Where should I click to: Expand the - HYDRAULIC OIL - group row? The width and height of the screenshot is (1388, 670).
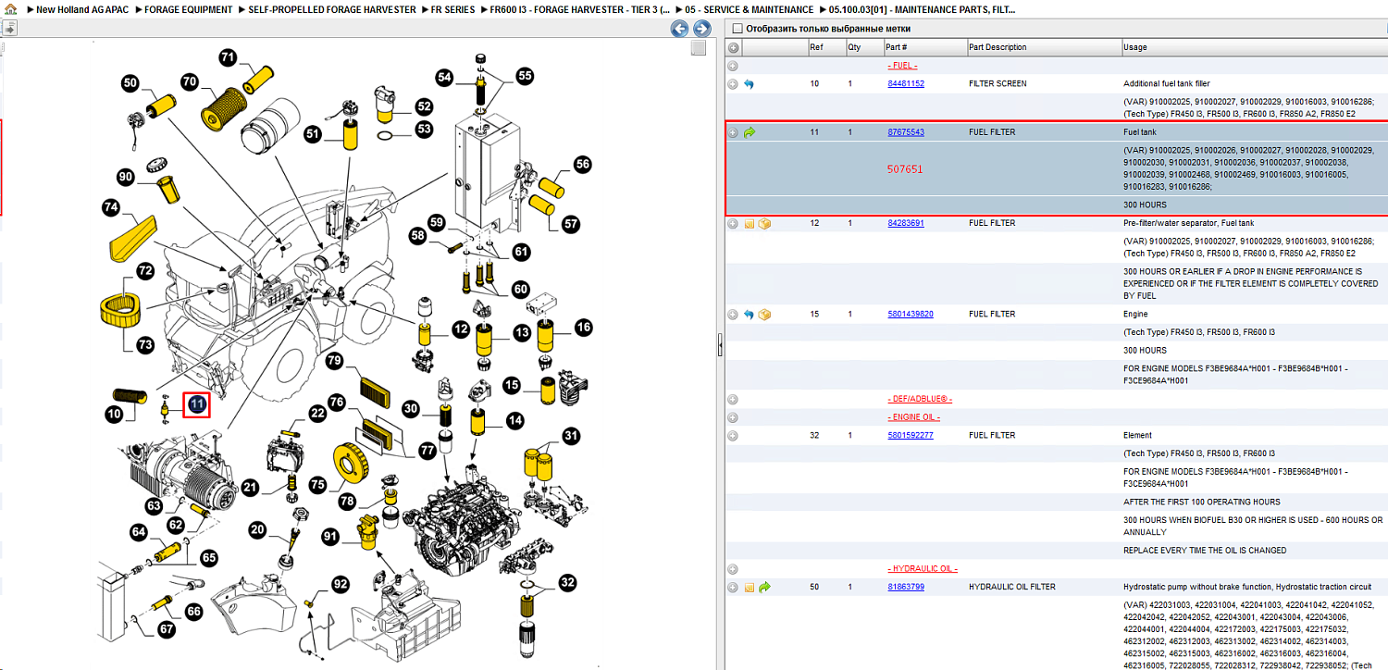733,569
